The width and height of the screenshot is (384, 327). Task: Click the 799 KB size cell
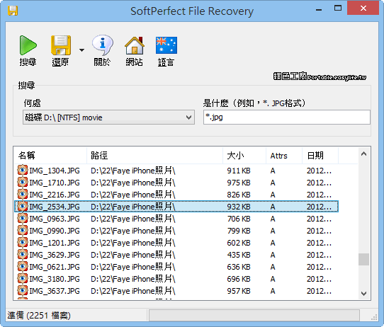239,231
